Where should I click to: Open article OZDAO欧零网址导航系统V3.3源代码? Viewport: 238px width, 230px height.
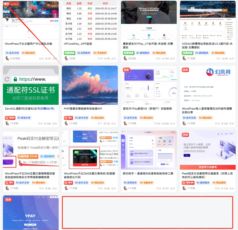(x=207, y=46)
